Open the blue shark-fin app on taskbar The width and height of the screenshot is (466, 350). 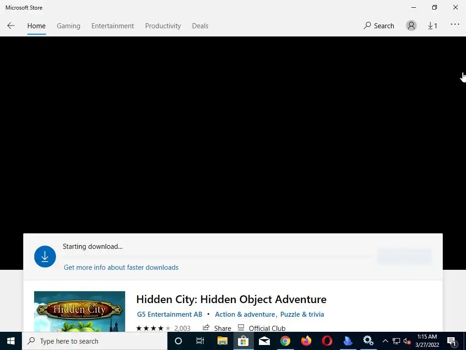coord(348,341)
